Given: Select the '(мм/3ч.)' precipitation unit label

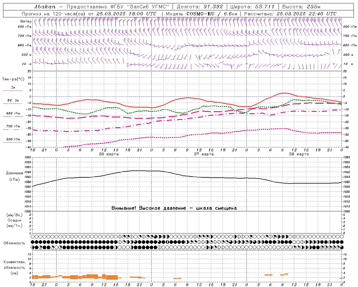Looking at the screenshot, I should (15, 215).
